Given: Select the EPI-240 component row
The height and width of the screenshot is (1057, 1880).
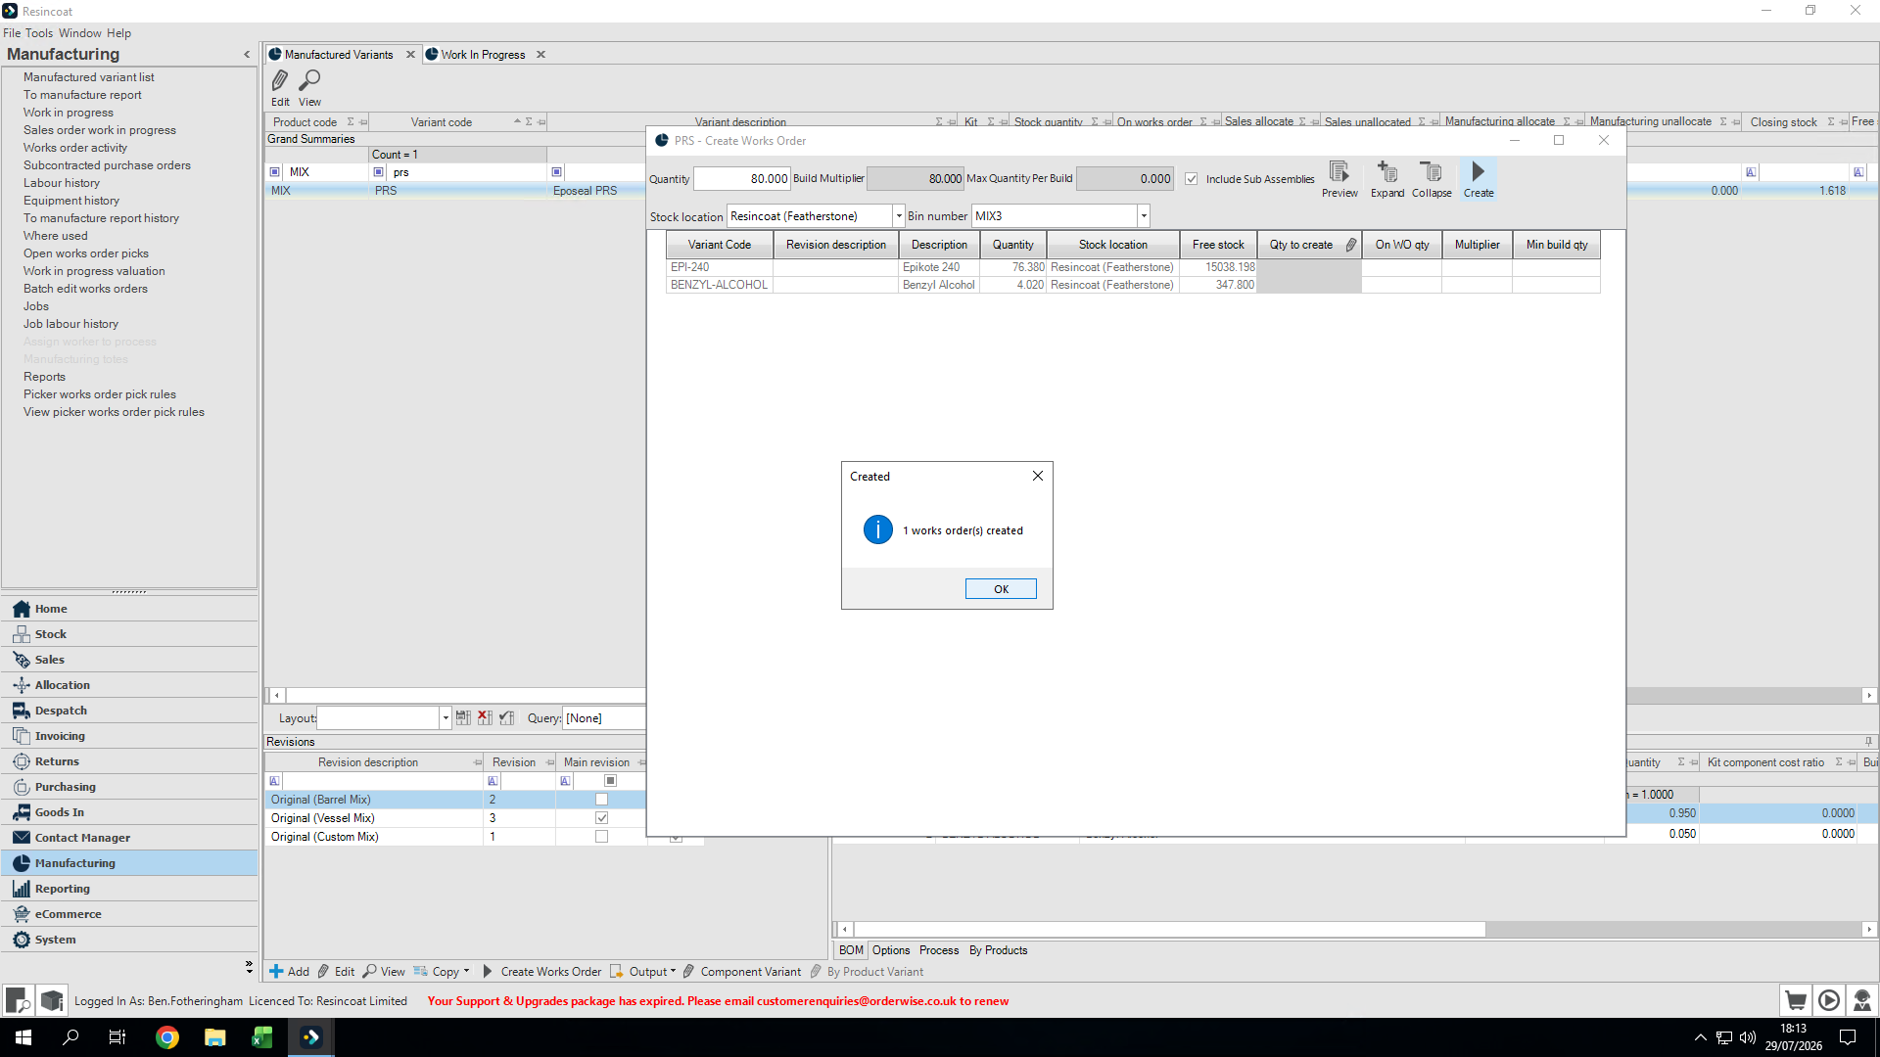Looking at the screenshot, I should pyautogui.click(x=1133, y=267).
